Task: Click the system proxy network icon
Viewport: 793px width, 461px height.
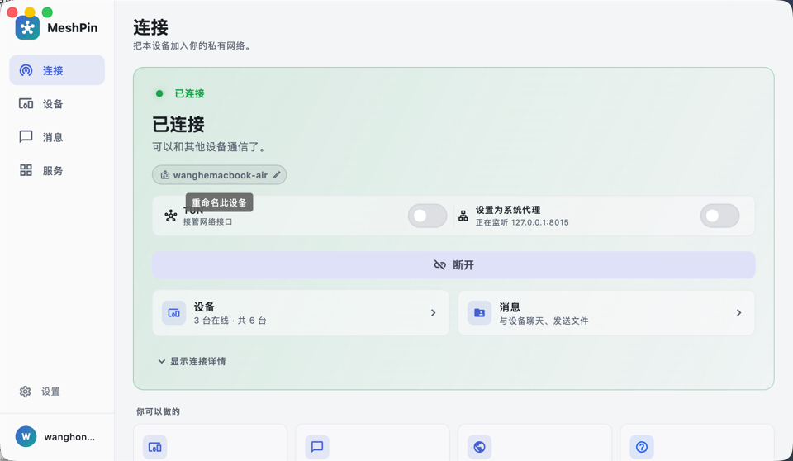Action: pos(463,216)
